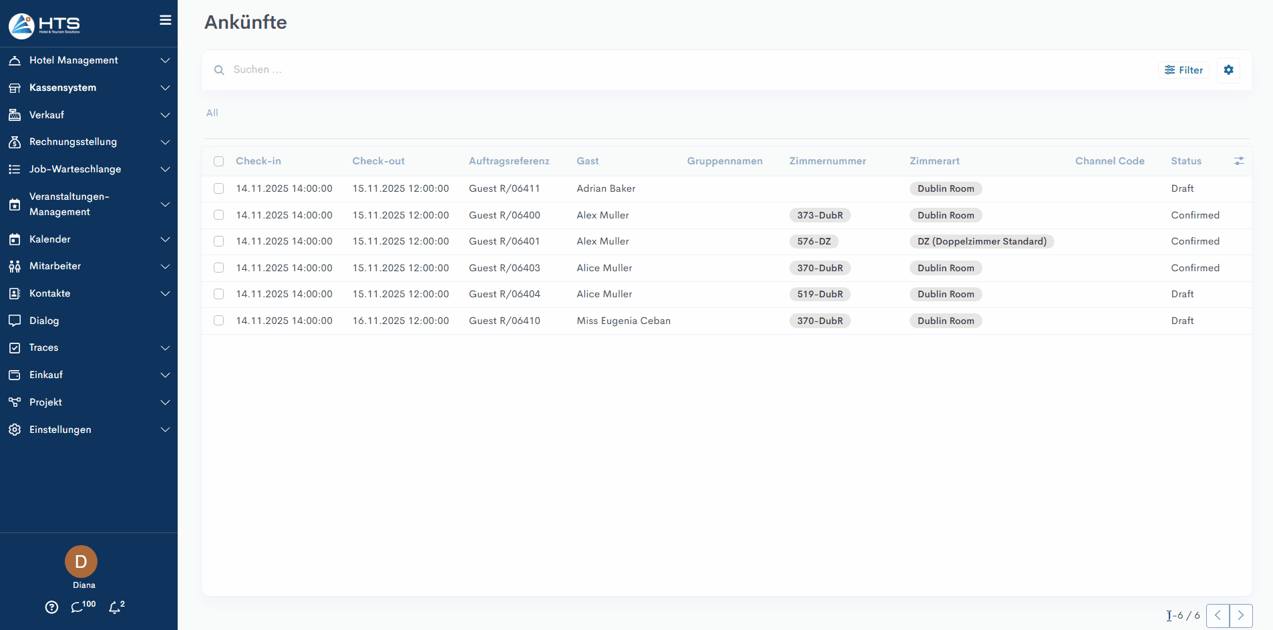Viewport: 1273px width, 630px height.
Task: Open the settings gear next to Filter
Action: coord(1228,70)
